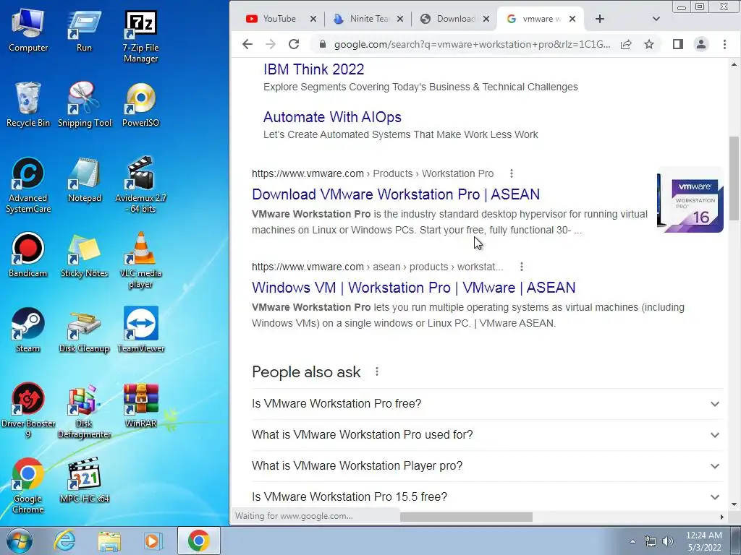This screenshot has width=741, height=555.
Task: Expand 'Is VMware Workstation Pro free?'
Action: coord(487,404)
